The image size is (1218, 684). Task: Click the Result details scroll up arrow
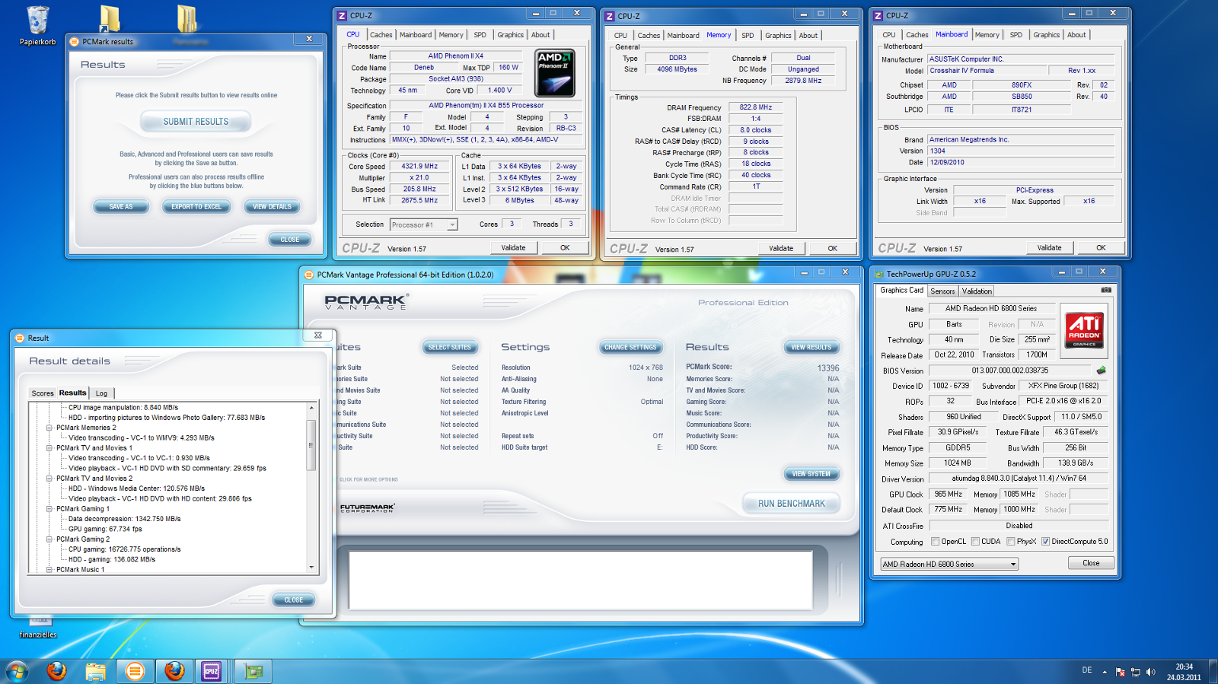tap(311, 409)
